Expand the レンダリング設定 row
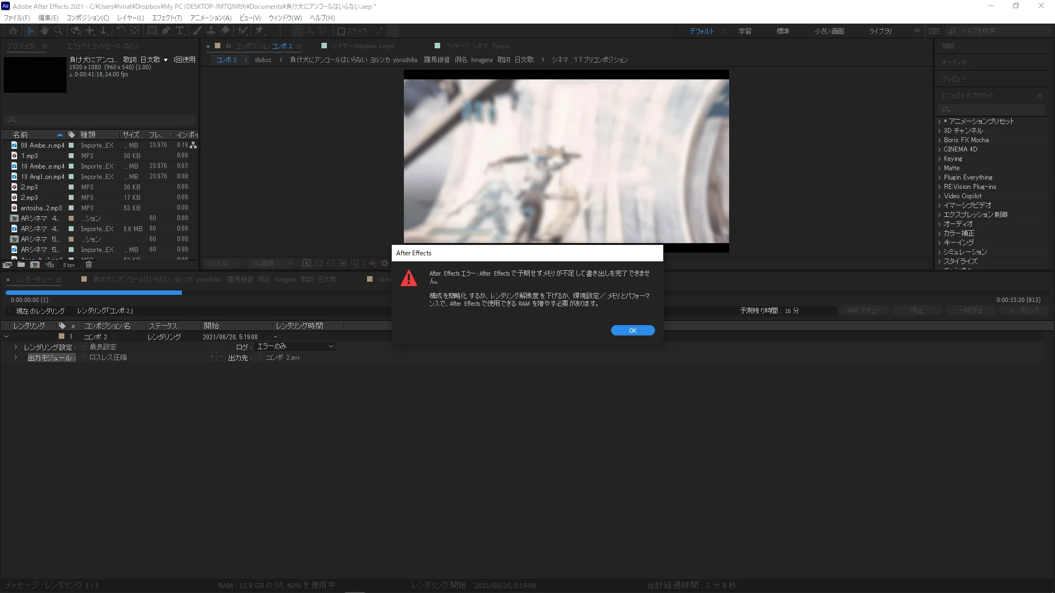Screen dimensions: 1055x593 click(x=15, y=347)
